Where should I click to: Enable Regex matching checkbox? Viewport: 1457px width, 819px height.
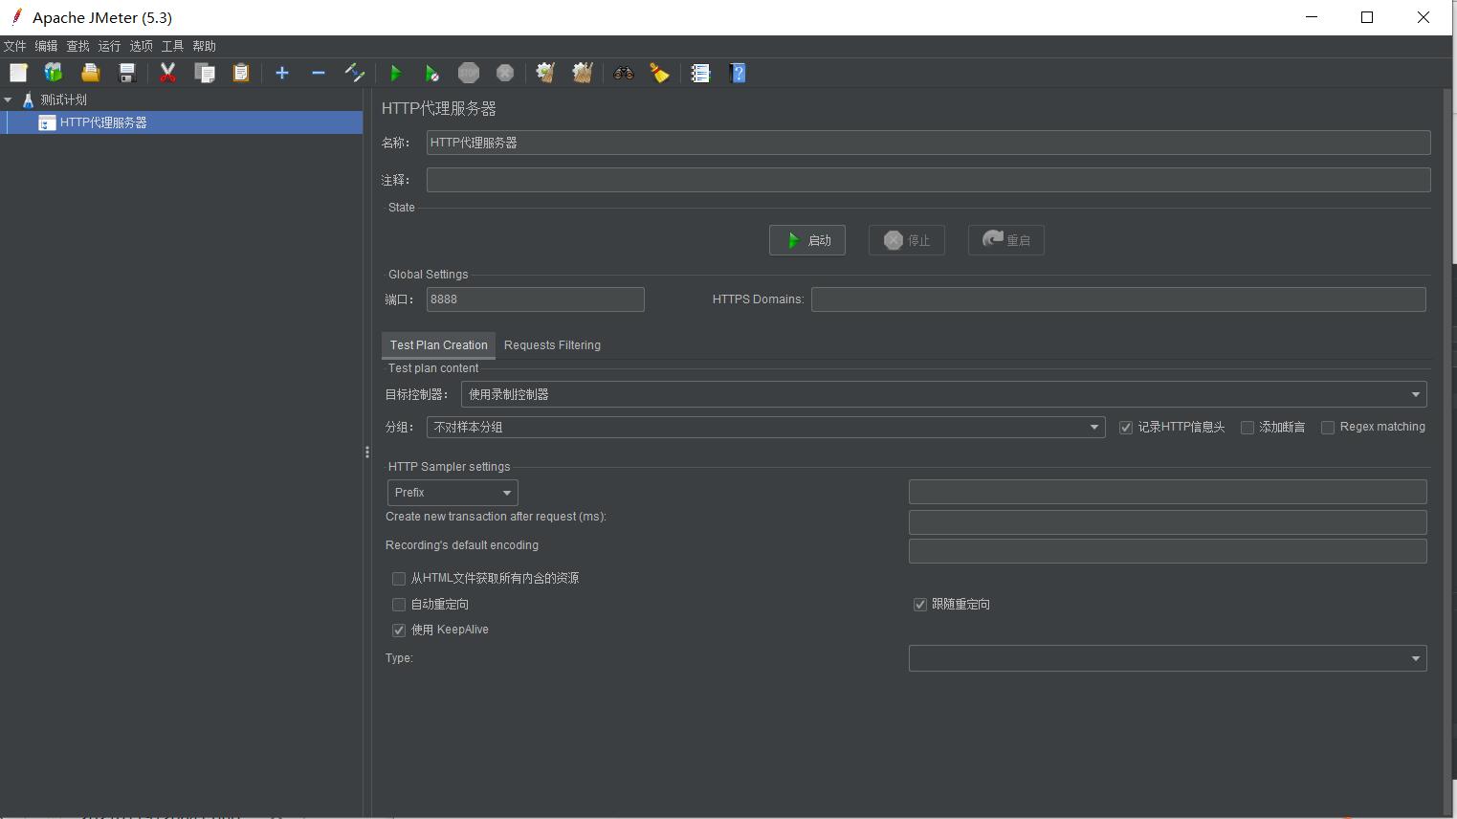(x=1328, y=428)
